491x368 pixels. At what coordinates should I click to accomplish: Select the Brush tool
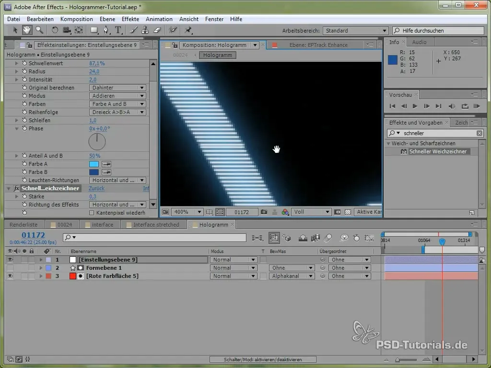pos(133,30)
